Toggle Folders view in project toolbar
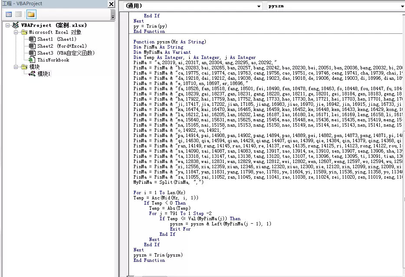The height and width of the screenshot is (277, 405). pyautogui.click(x=31, y=14)
